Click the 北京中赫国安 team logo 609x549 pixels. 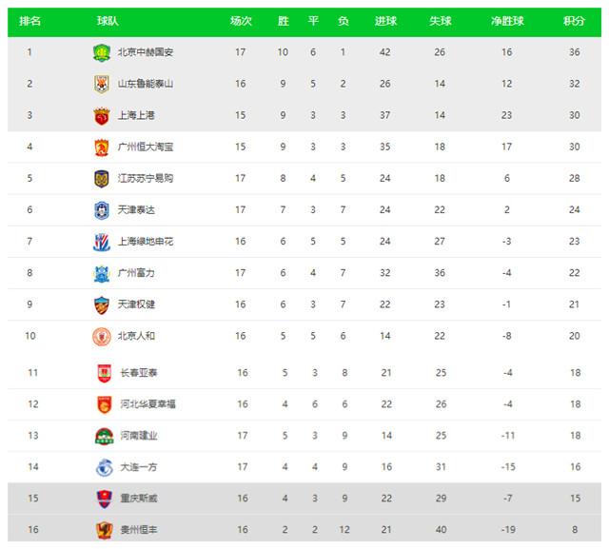[102, 52]
